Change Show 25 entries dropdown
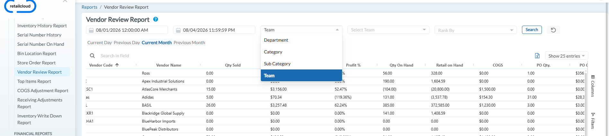 (567, 56)
